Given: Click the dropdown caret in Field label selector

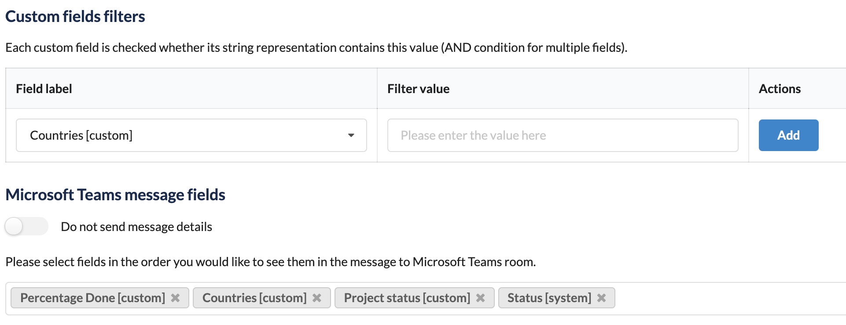Looking at the screenshot, I should tap(351, 135).
